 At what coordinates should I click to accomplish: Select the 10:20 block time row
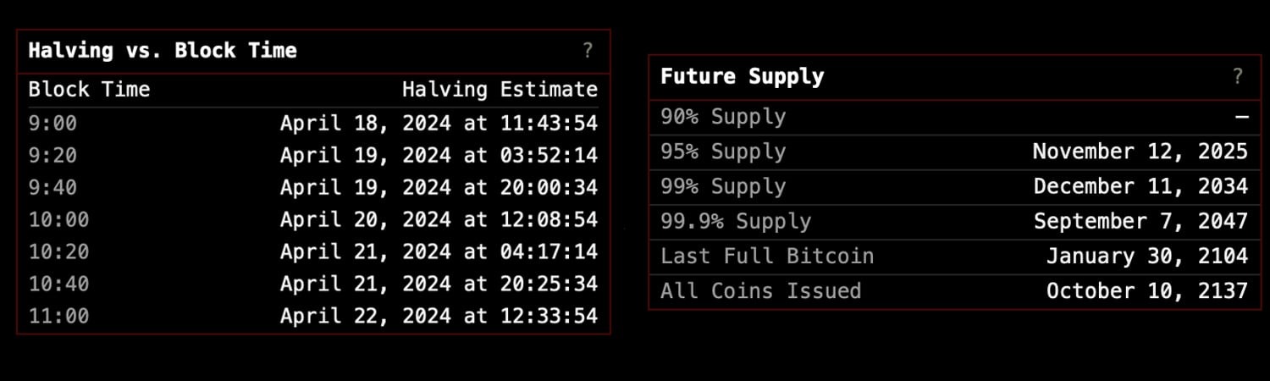coord(313,252)
